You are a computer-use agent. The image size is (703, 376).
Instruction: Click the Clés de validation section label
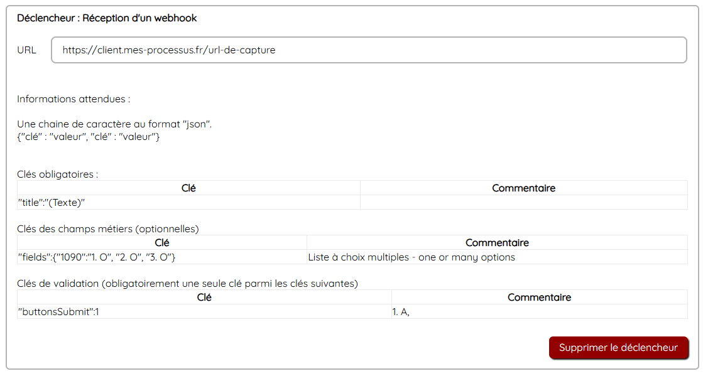coord(187,283)
